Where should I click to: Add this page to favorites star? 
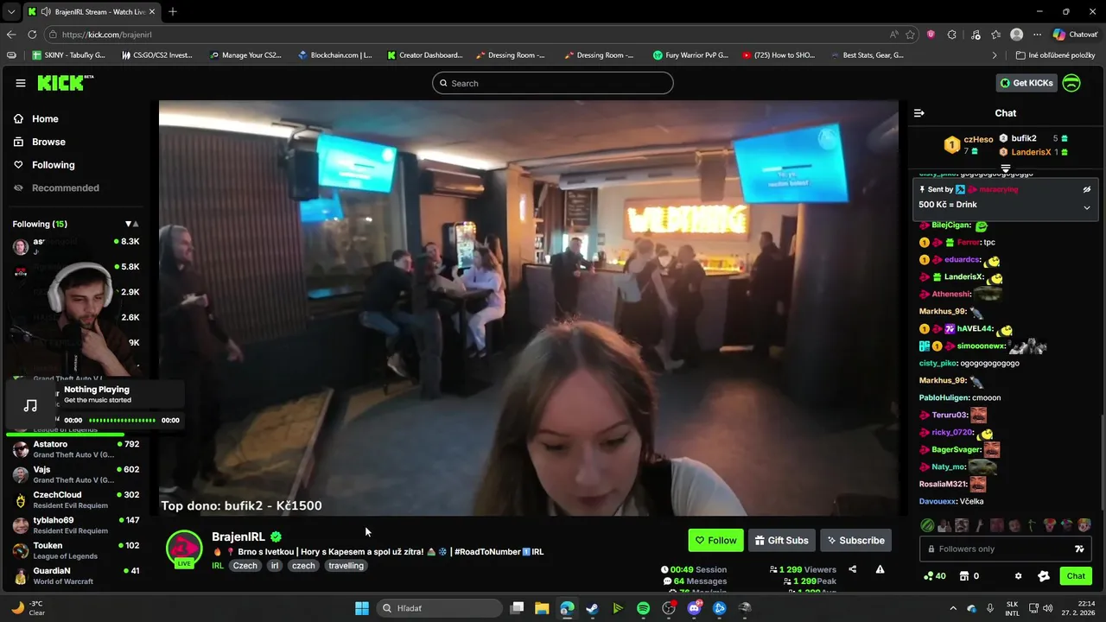pyautogui.click(x=910, y=35)
